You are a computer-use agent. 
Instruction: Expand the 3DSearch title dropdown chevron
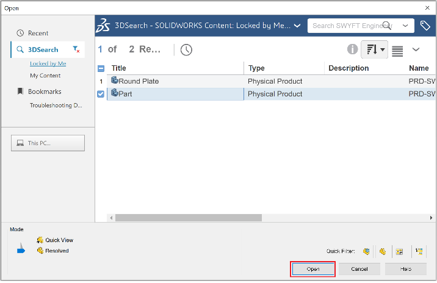click(297, 26)
